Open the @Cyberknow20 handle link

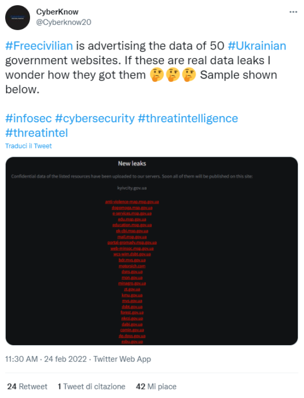[64, 22]
